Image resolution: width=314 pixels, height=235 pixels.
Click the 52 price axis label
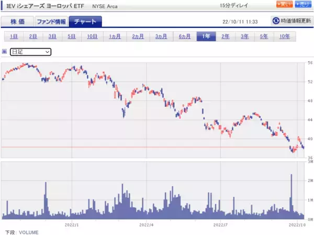tap(310, 82)
